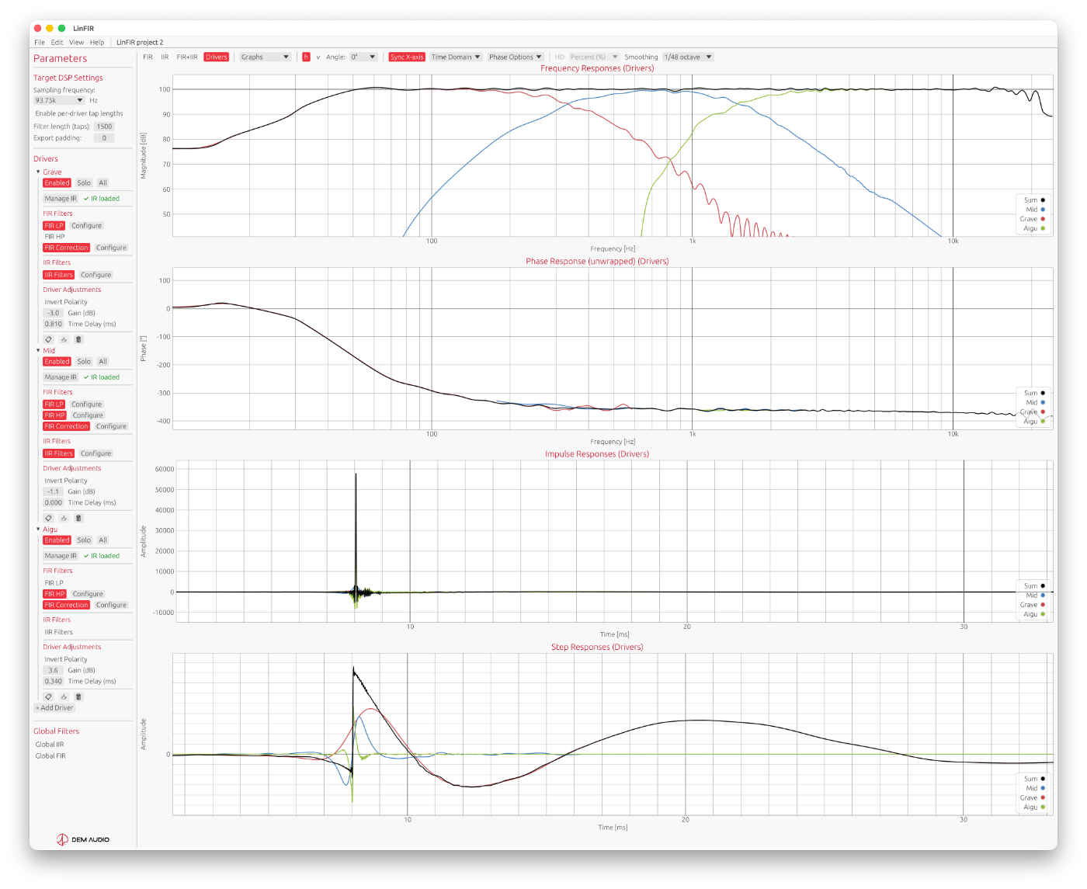1087x889 pixels.
Task: Toggle FIR HP filter for Grave driver
Action: tap(54, 237)
